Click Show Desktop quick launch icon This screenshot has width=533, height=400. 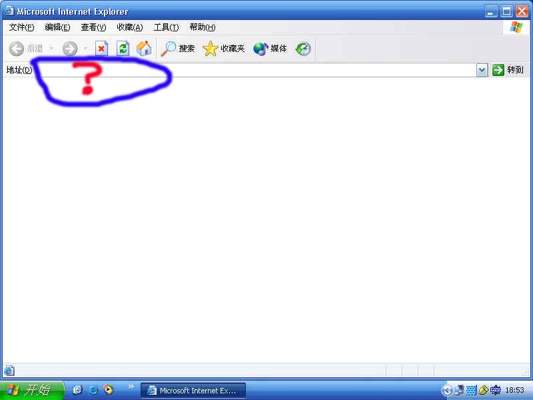[78, 389]
